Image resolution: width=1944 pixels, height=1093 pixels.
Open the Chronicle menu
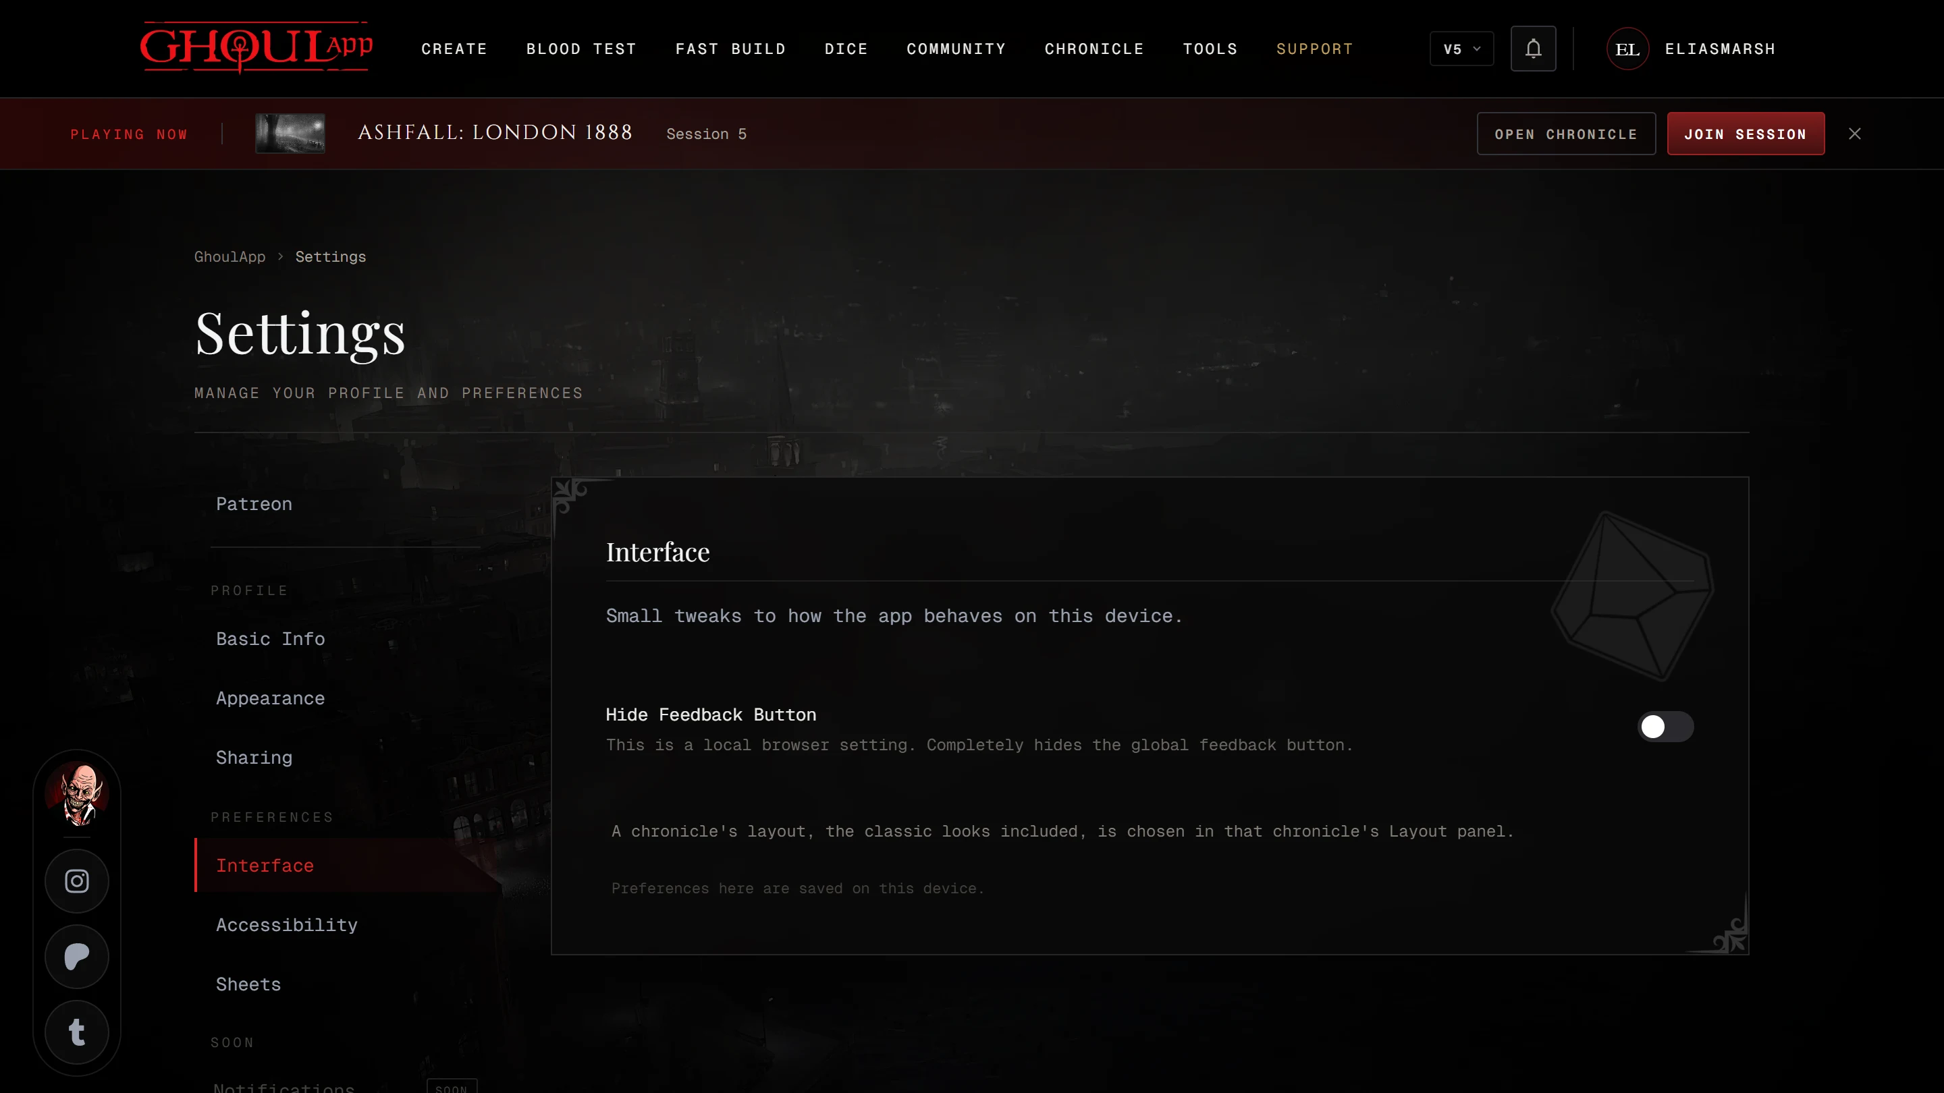[x=1094, y=49]
